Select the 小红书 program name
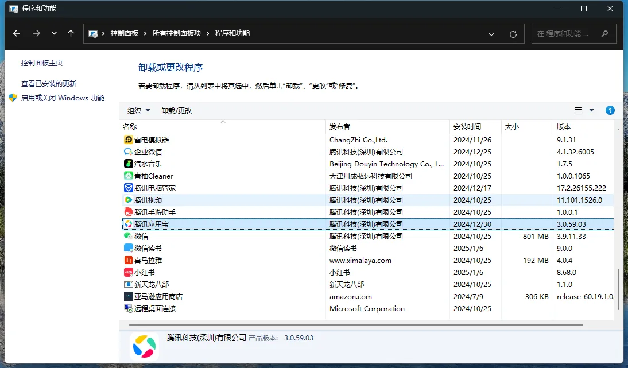Screen dimensions: 628x368 point(145,272)
